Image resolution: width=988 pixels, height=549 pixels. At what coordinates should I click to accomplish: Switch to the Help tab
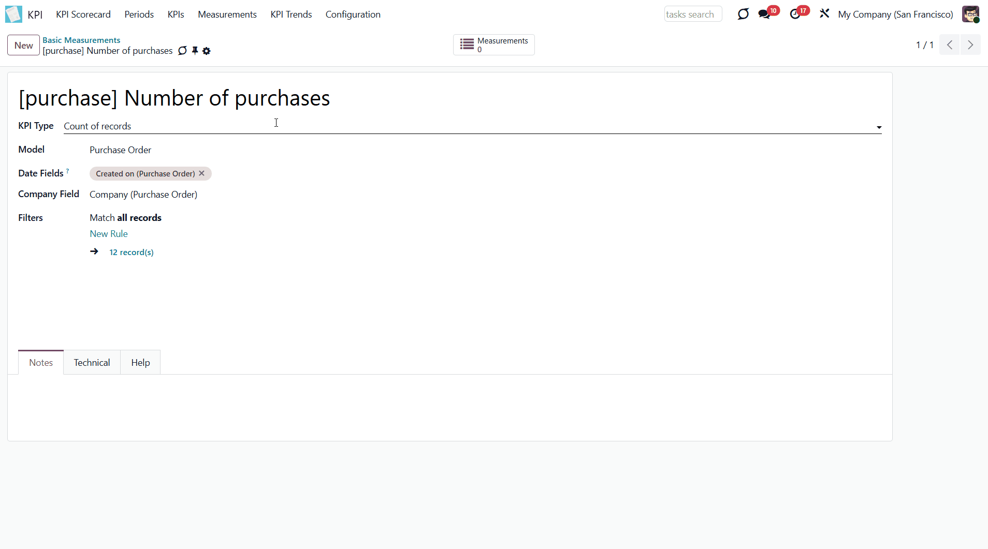[x=140, y=362]
